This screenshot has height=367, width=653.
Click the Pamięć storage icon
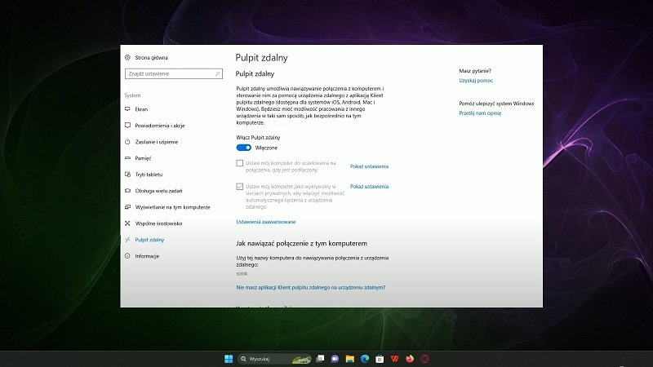coord(128,158)
